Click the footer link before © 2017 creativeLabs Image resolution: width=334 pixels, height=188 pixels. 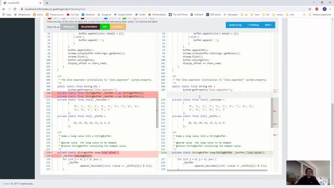coord(6,183)
